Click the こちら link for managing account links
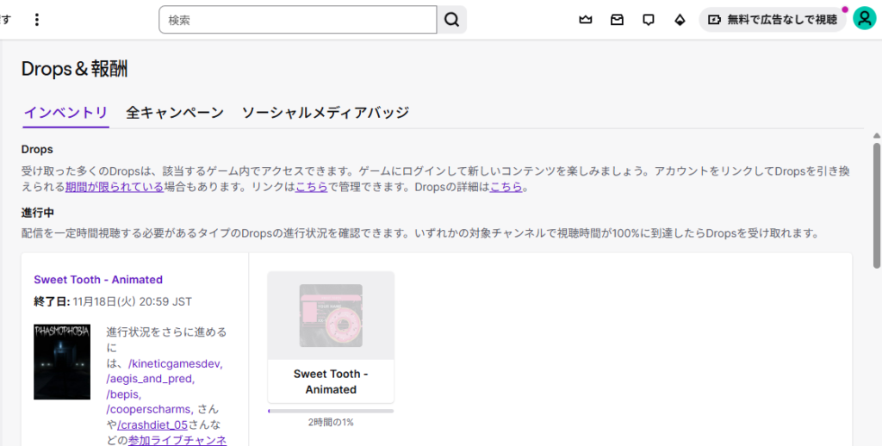Screen dimensions: 882x446 click(x=311, y=187)
